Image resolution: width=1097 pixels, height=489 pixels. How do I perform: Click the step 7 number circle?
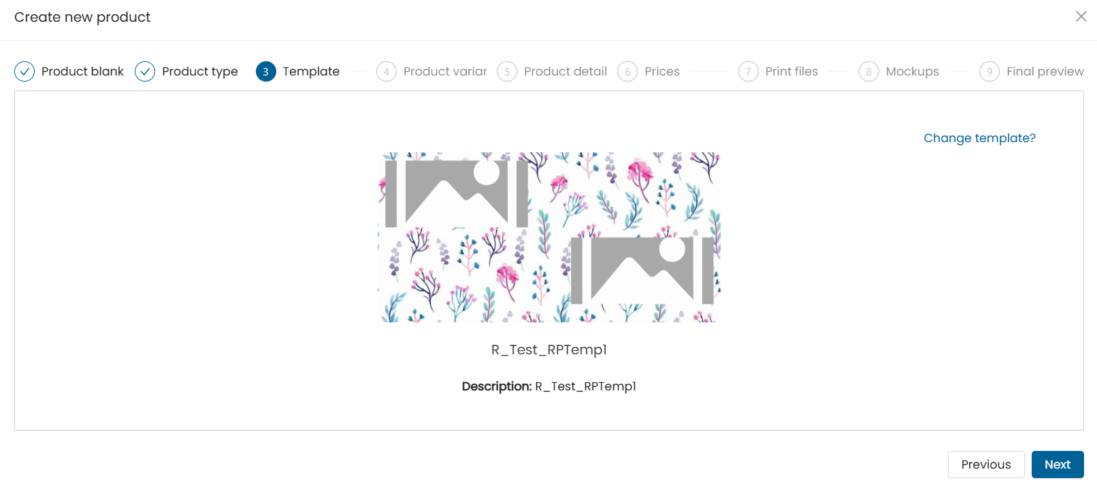click(x=749, y=71)
